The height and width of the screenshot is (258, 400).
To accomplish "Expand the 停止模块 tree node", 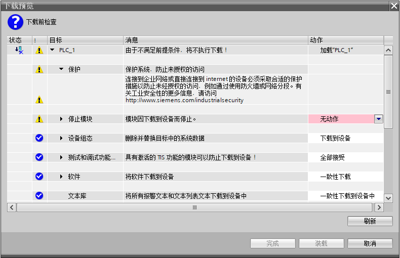I will pos(61,119).
